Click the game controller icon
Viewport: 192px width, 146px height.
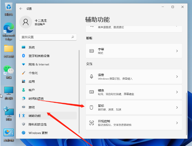(x=23, y=107)
